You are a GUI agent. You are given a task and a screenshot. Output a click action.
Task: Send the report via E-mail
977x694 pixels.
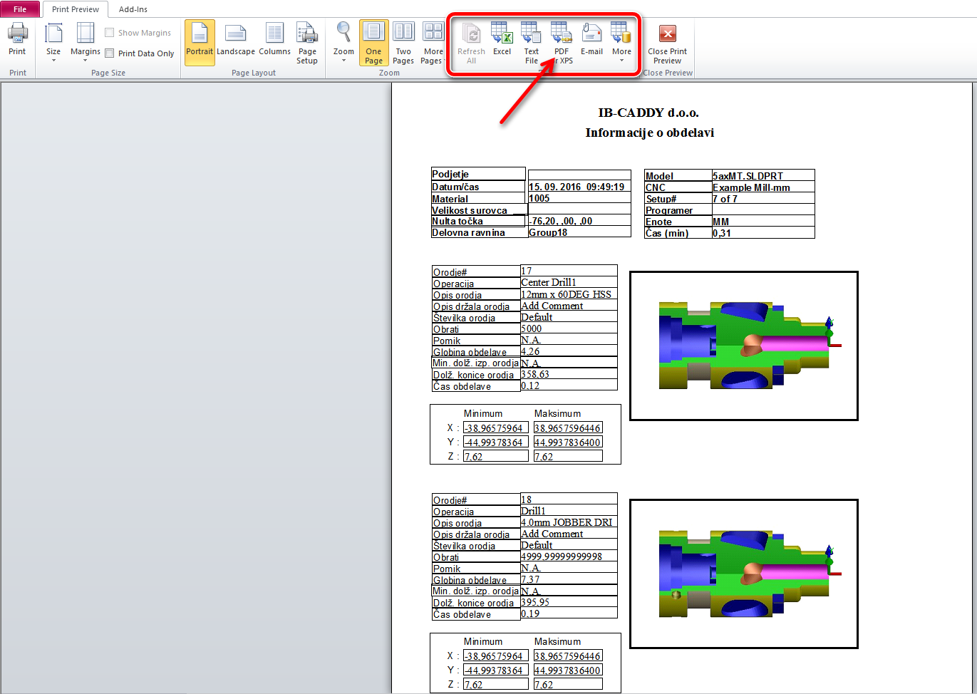pyautogui.click(x=591, y=40)
